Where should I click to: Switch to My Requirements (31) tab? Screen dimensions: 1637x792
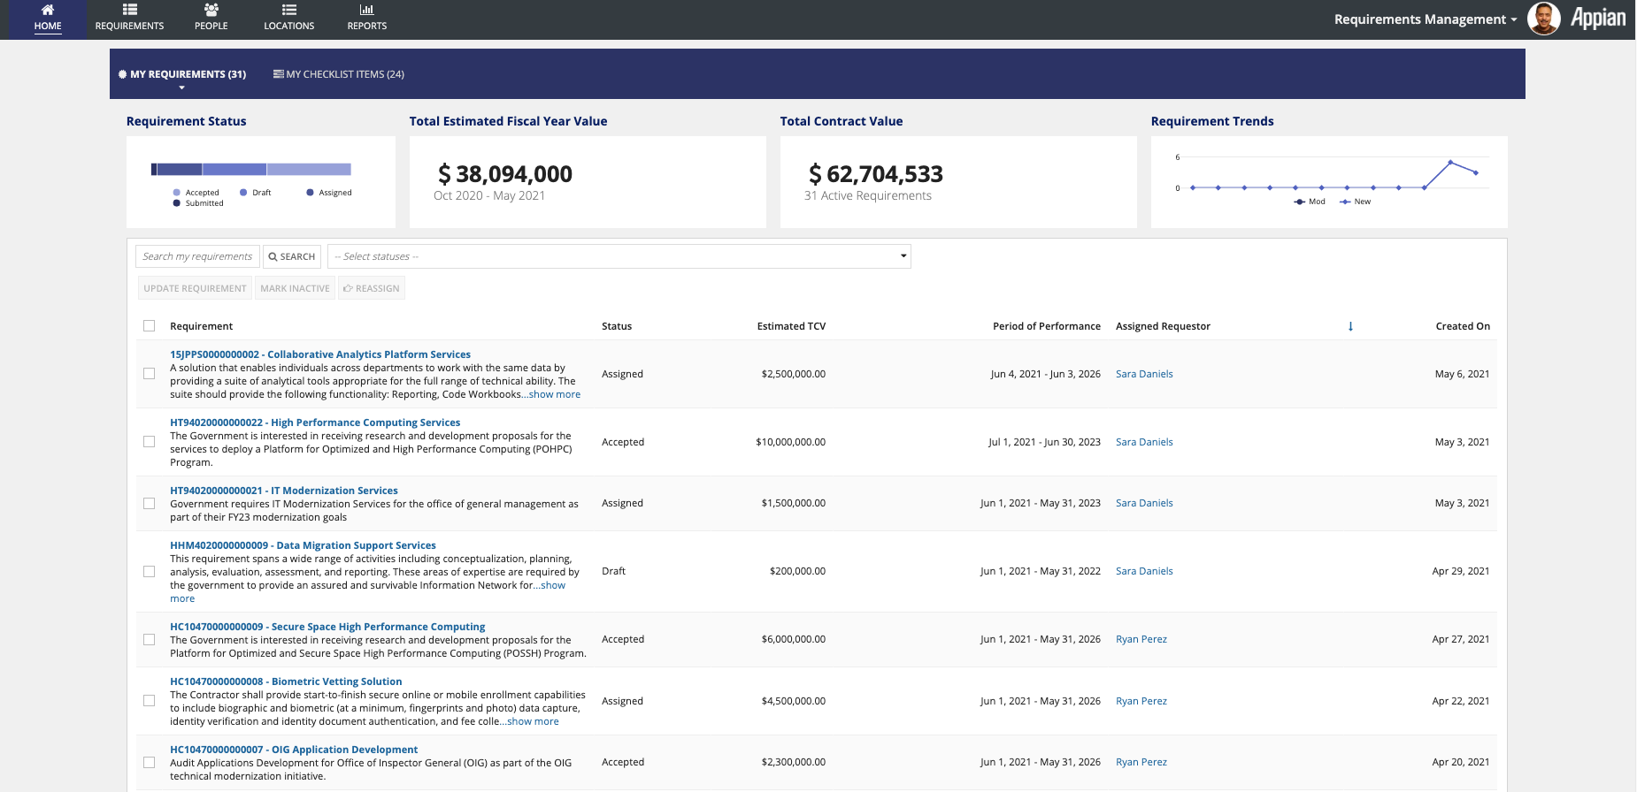click(x=182, y=74)
